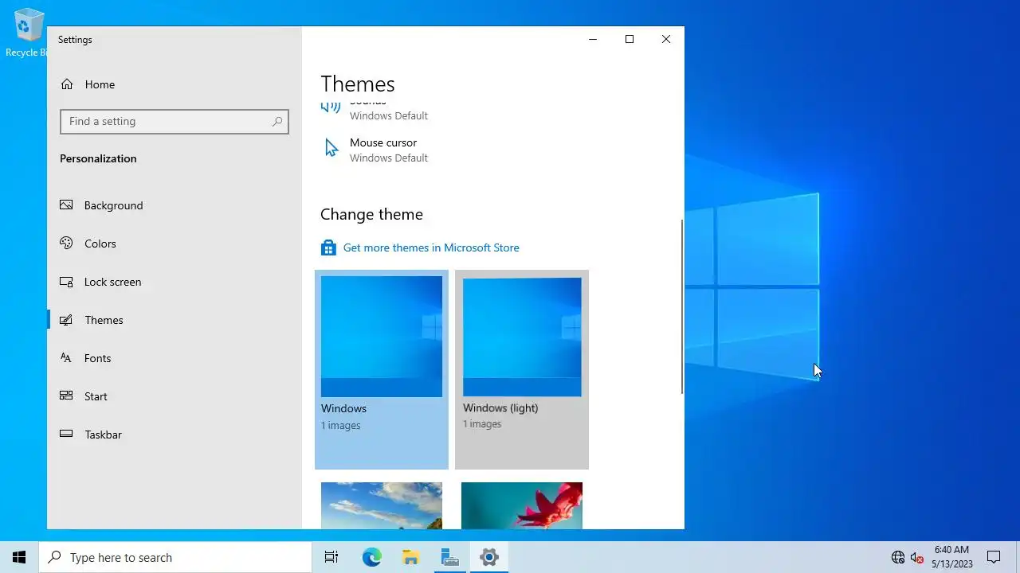Click the Settings window vertical scrollbar

[x=682, y=306]
